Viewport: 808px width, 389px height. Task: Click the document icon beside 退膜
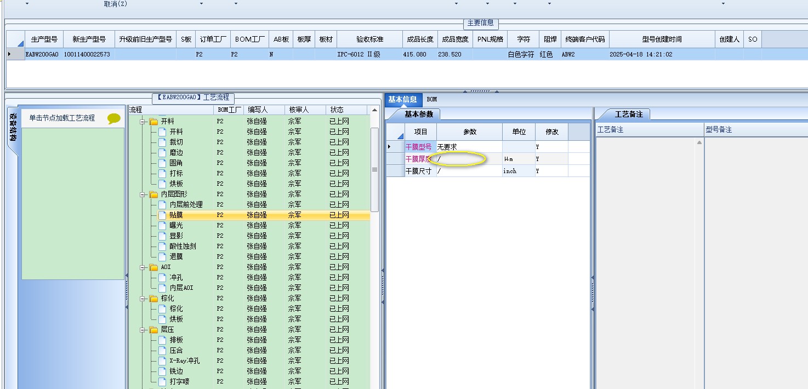[162, 256]
